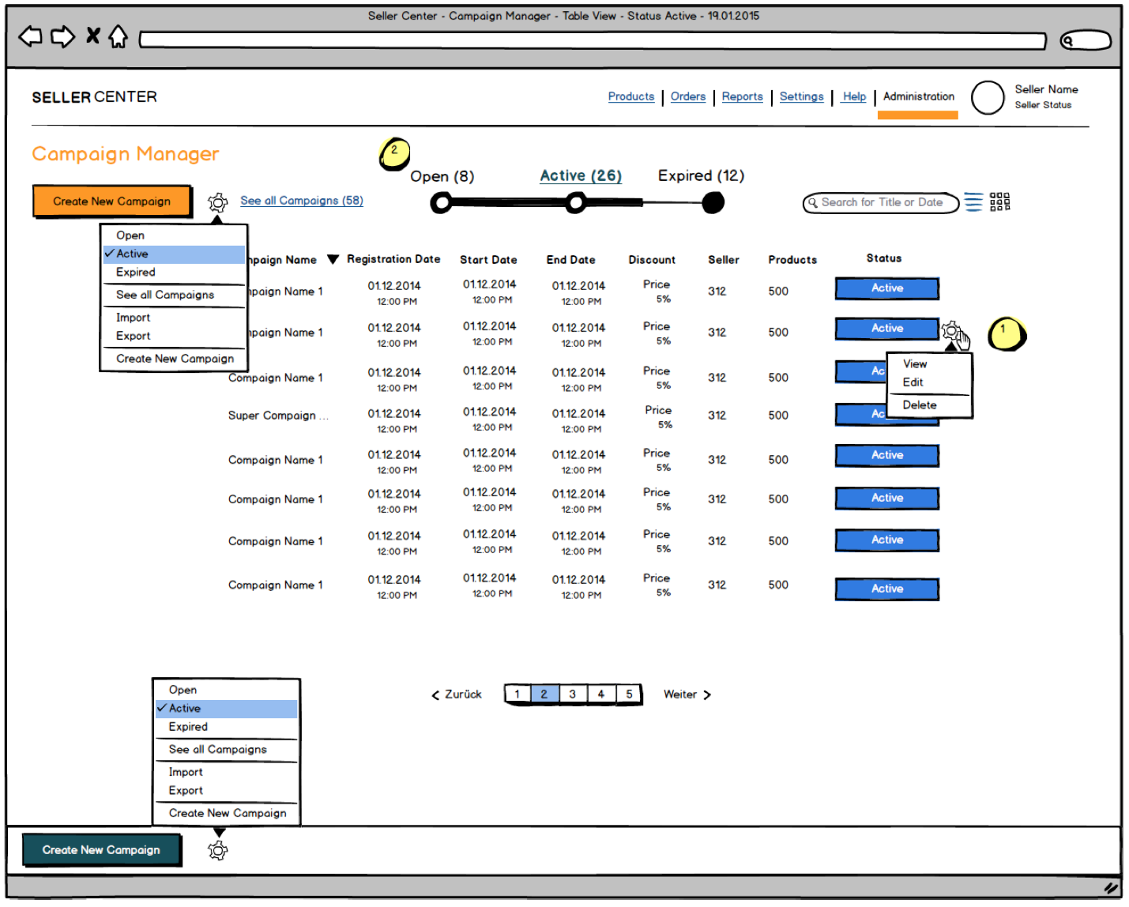Go to browser home icon

coord(118,36)
